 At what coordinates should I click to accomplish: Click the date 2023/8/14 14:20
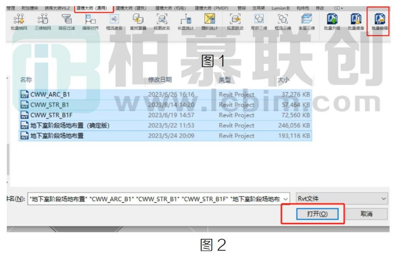pos(171,104)
